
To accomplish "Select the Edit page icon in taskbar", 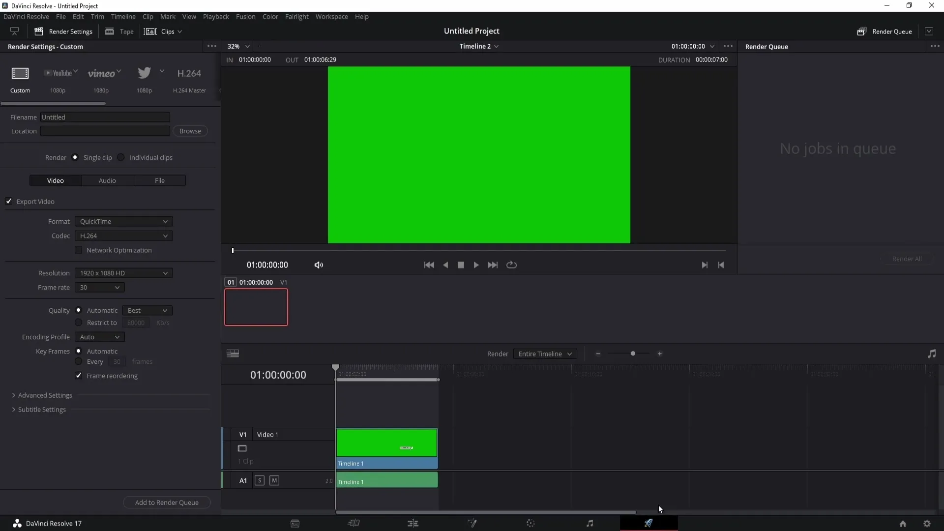I will 413,523.
